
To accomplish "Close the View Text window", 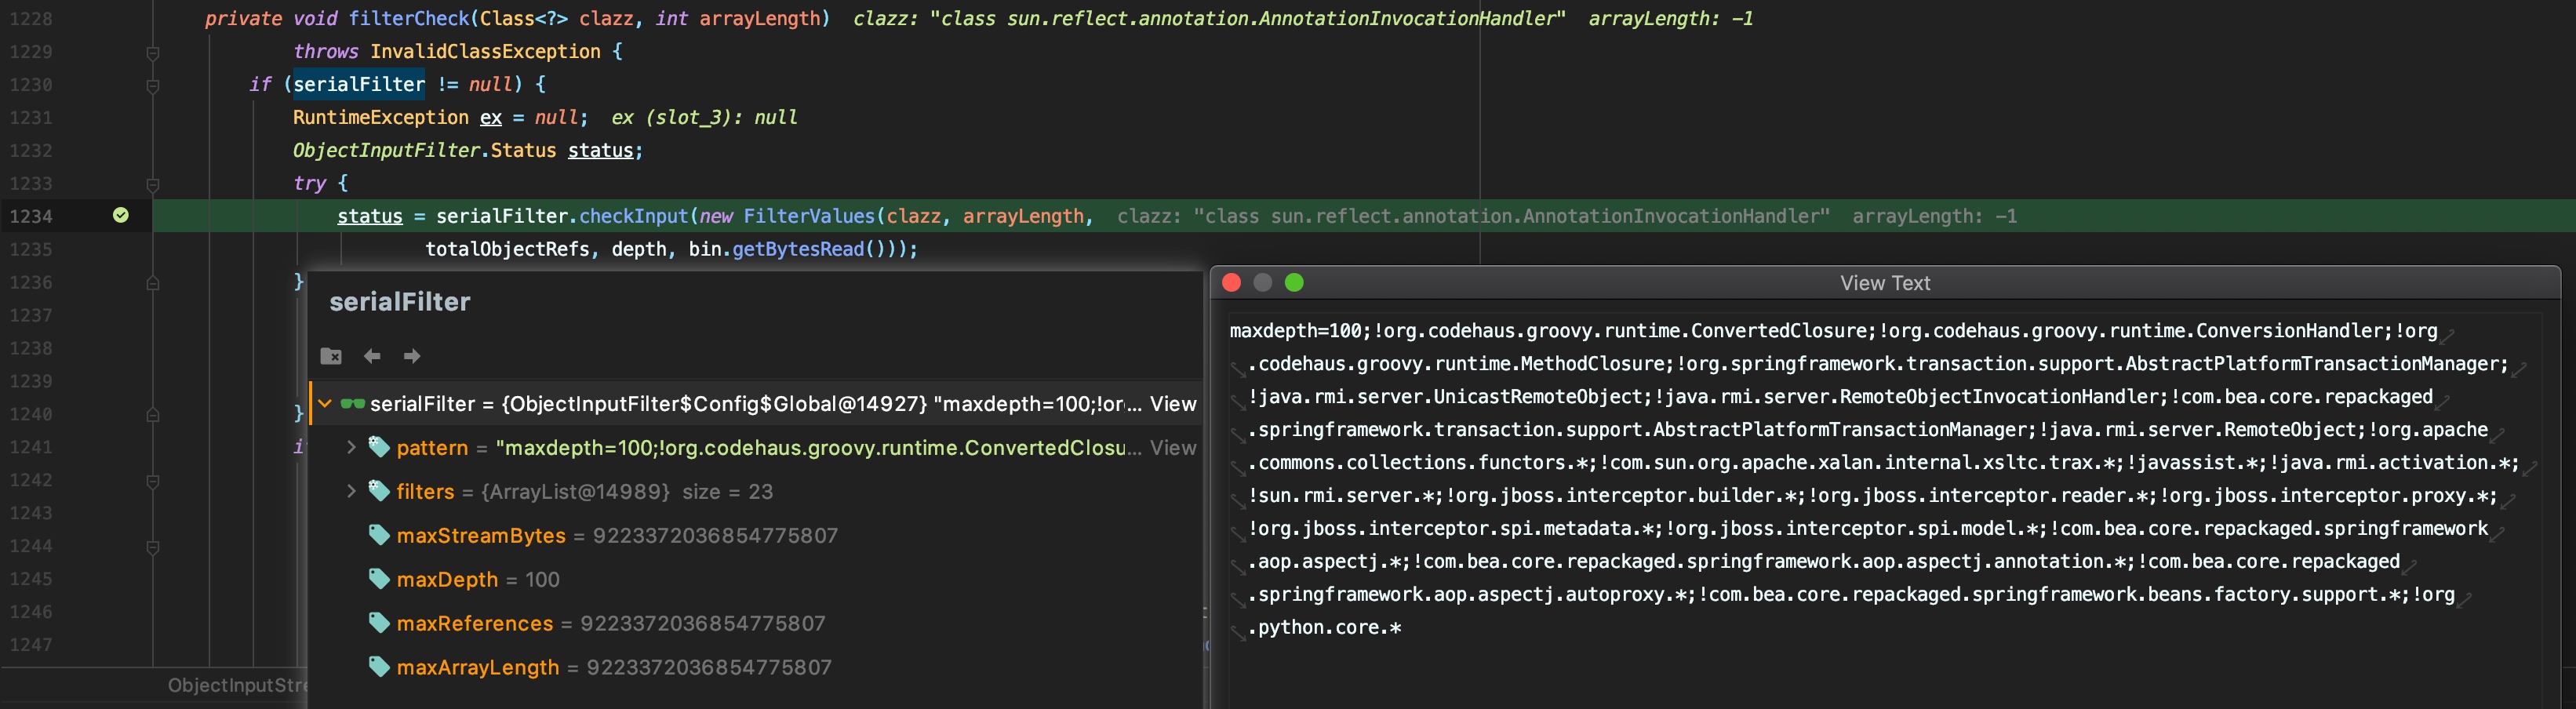I will coord(1232,283).
